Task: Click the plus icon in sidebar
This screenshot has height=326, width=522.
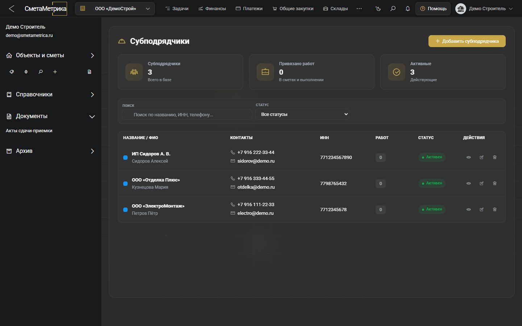Action: coord(55,72)
